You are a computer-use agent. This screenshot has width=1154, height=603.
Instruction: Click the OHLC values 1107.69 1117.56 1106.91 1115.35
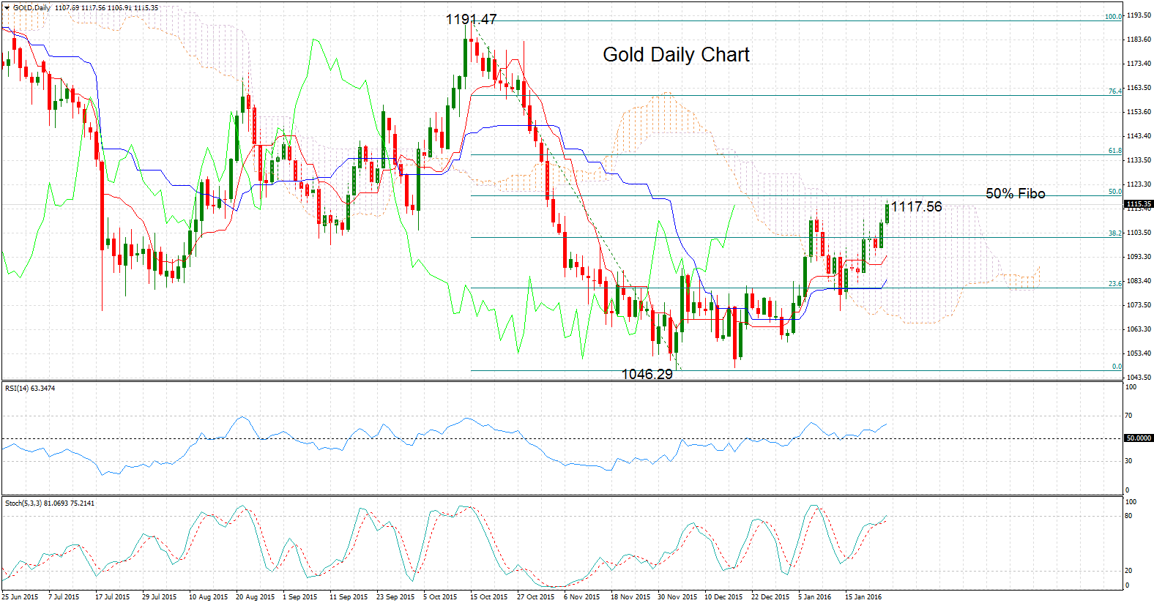pyautogui.click(x=107, y=8)
